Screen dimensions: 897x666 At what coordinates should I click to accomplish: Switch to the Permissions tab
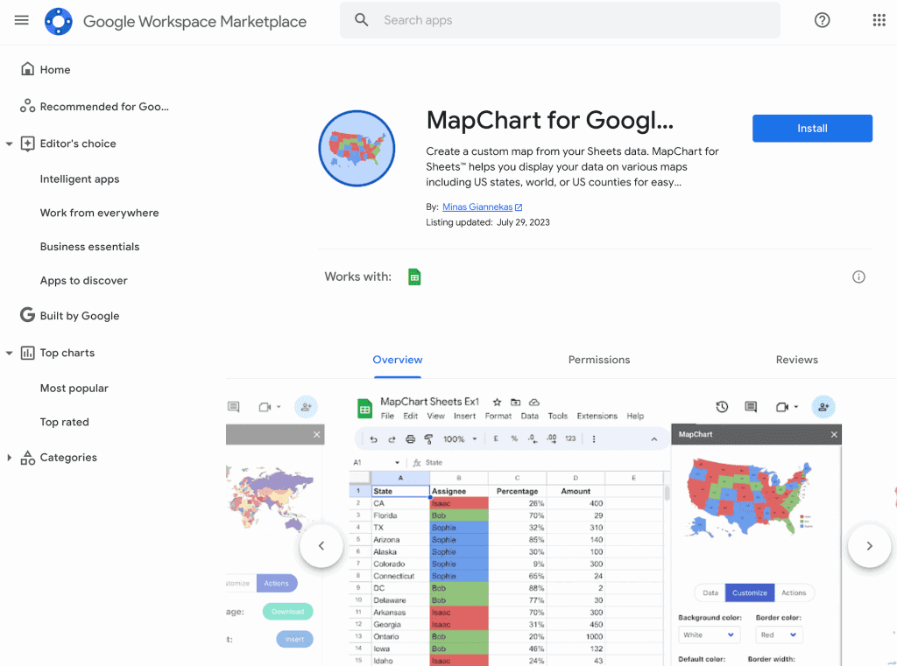[x=599, y=360]
